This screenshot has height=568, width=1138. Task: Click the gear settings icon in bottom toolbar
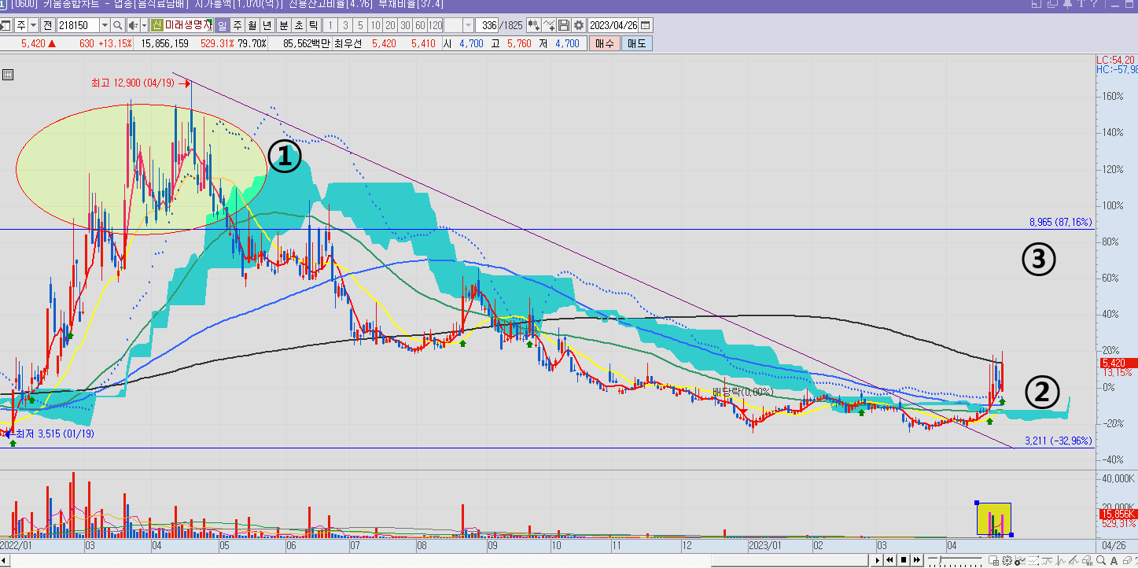[1007, 560]
